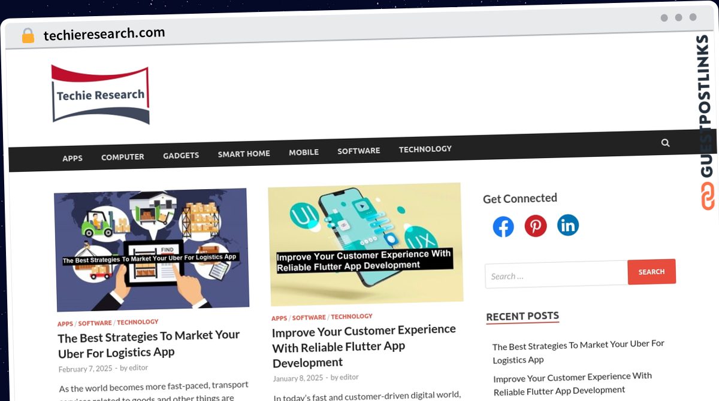719x401 pixels.
Task: Open the APPS menu item
Action: (72, 158)
